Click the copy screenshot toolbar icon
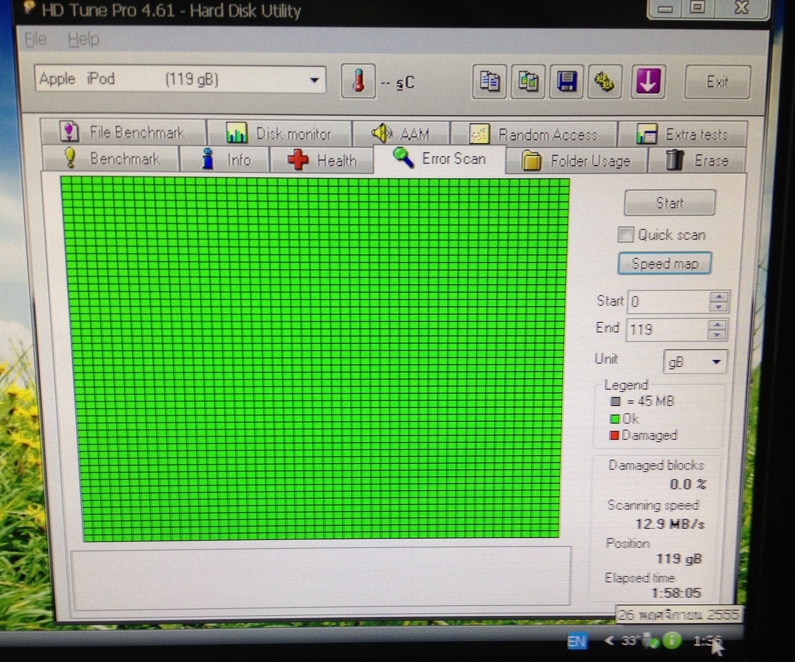 point(528,82)
